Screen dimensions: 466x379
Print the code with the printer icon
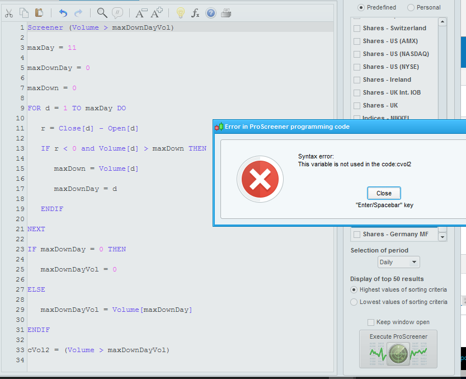coord(226,13)
